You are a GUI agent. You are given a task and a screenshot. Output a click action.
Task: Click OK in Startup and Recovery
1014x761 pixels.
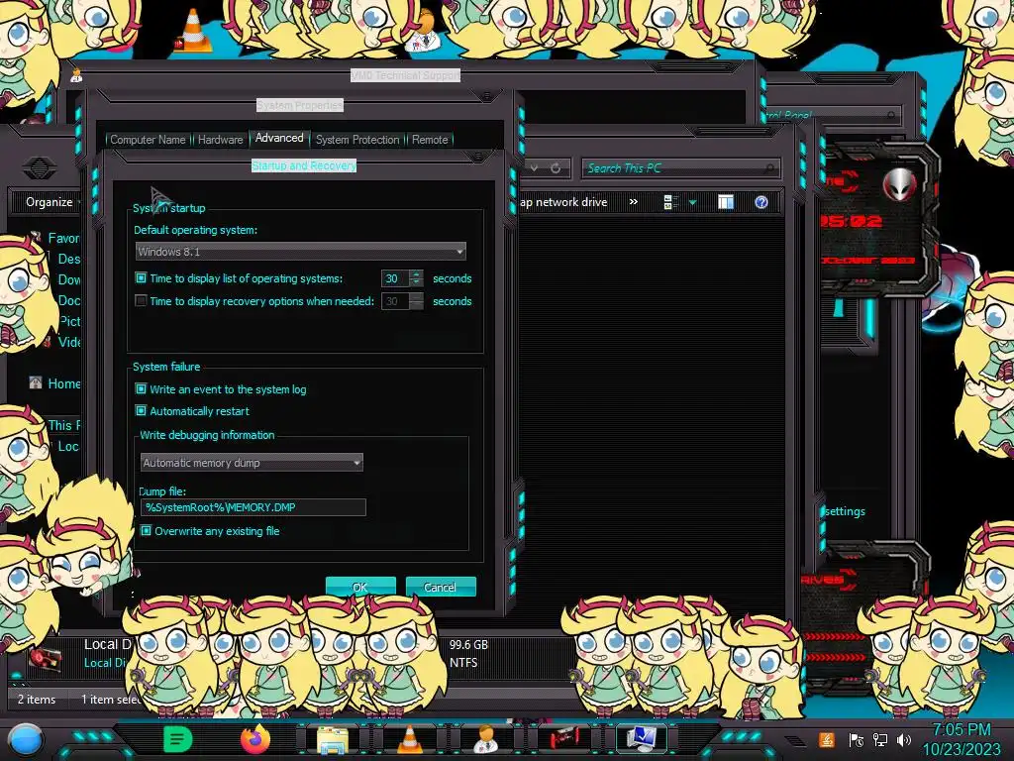tap(360, 587)
